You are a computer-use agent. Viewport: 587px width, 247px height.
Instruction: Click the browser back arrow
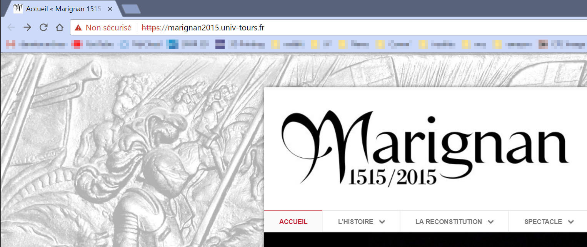tap(11, 27)
